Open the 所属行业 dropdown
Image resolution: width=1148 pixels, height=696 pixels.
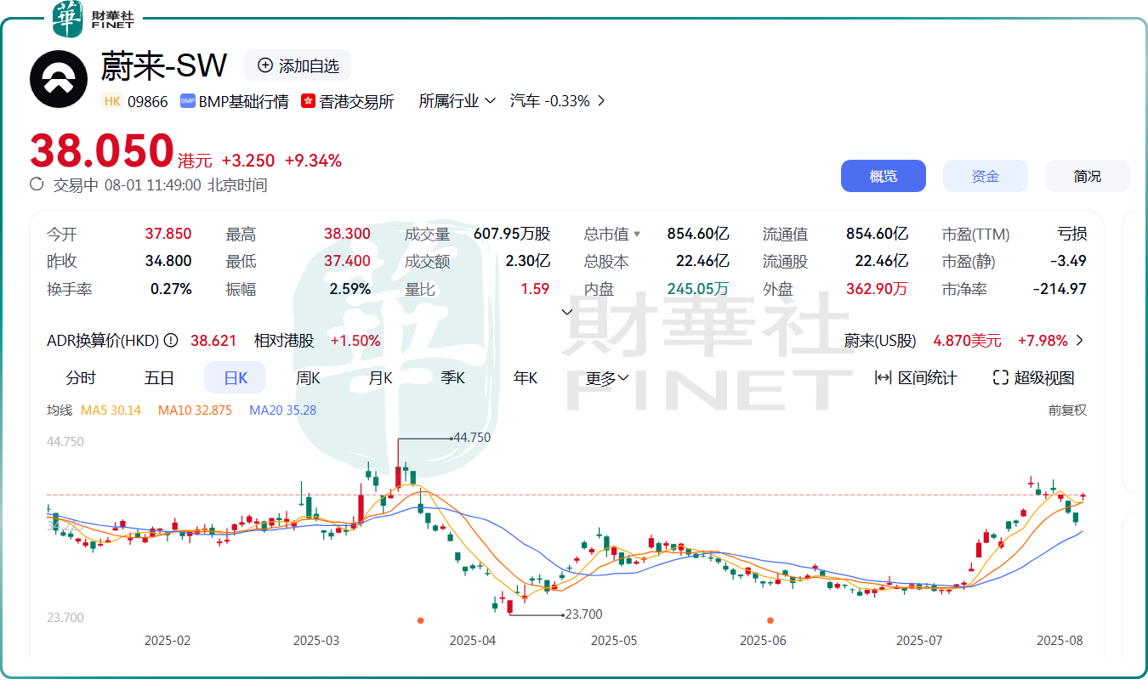[457, 101]
